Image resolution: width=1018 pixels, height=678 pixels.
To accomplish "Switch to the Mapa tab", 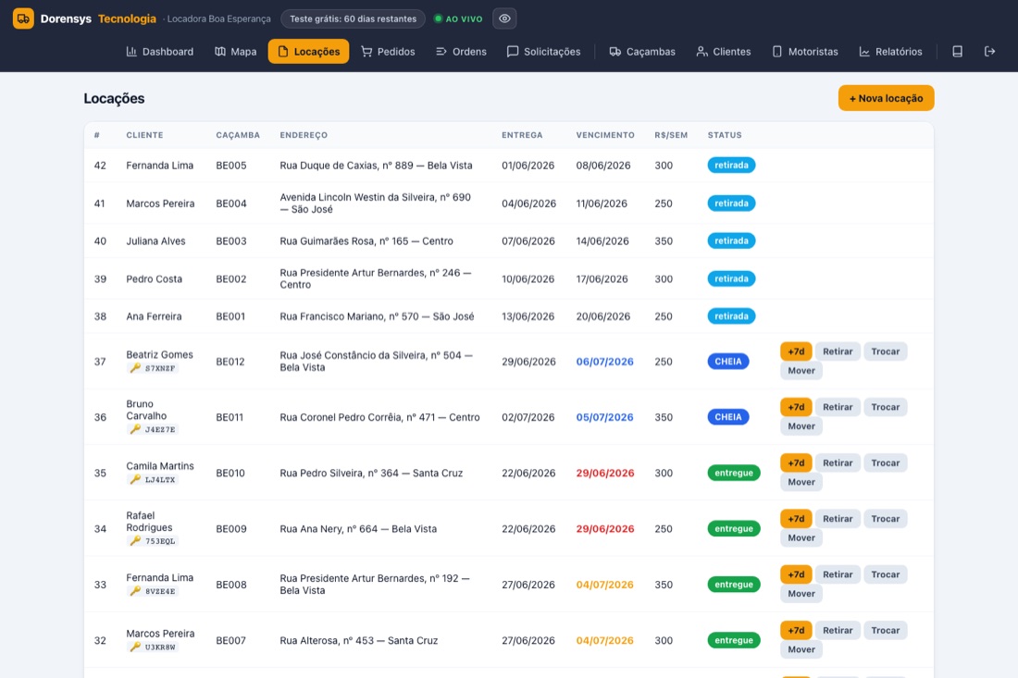I will [x=236, y=51].
